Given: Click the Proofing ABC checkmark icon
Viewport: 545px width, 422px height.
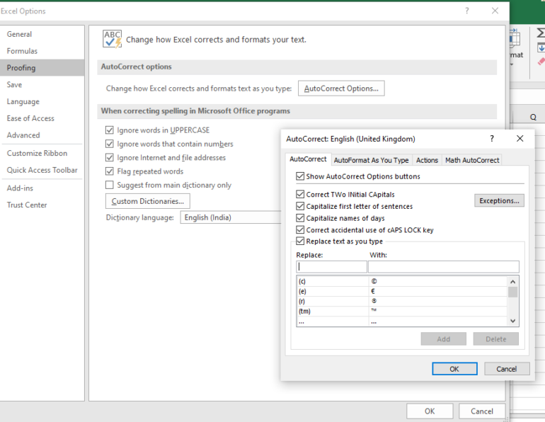Looking at the screenshot, I should (112, 39).
